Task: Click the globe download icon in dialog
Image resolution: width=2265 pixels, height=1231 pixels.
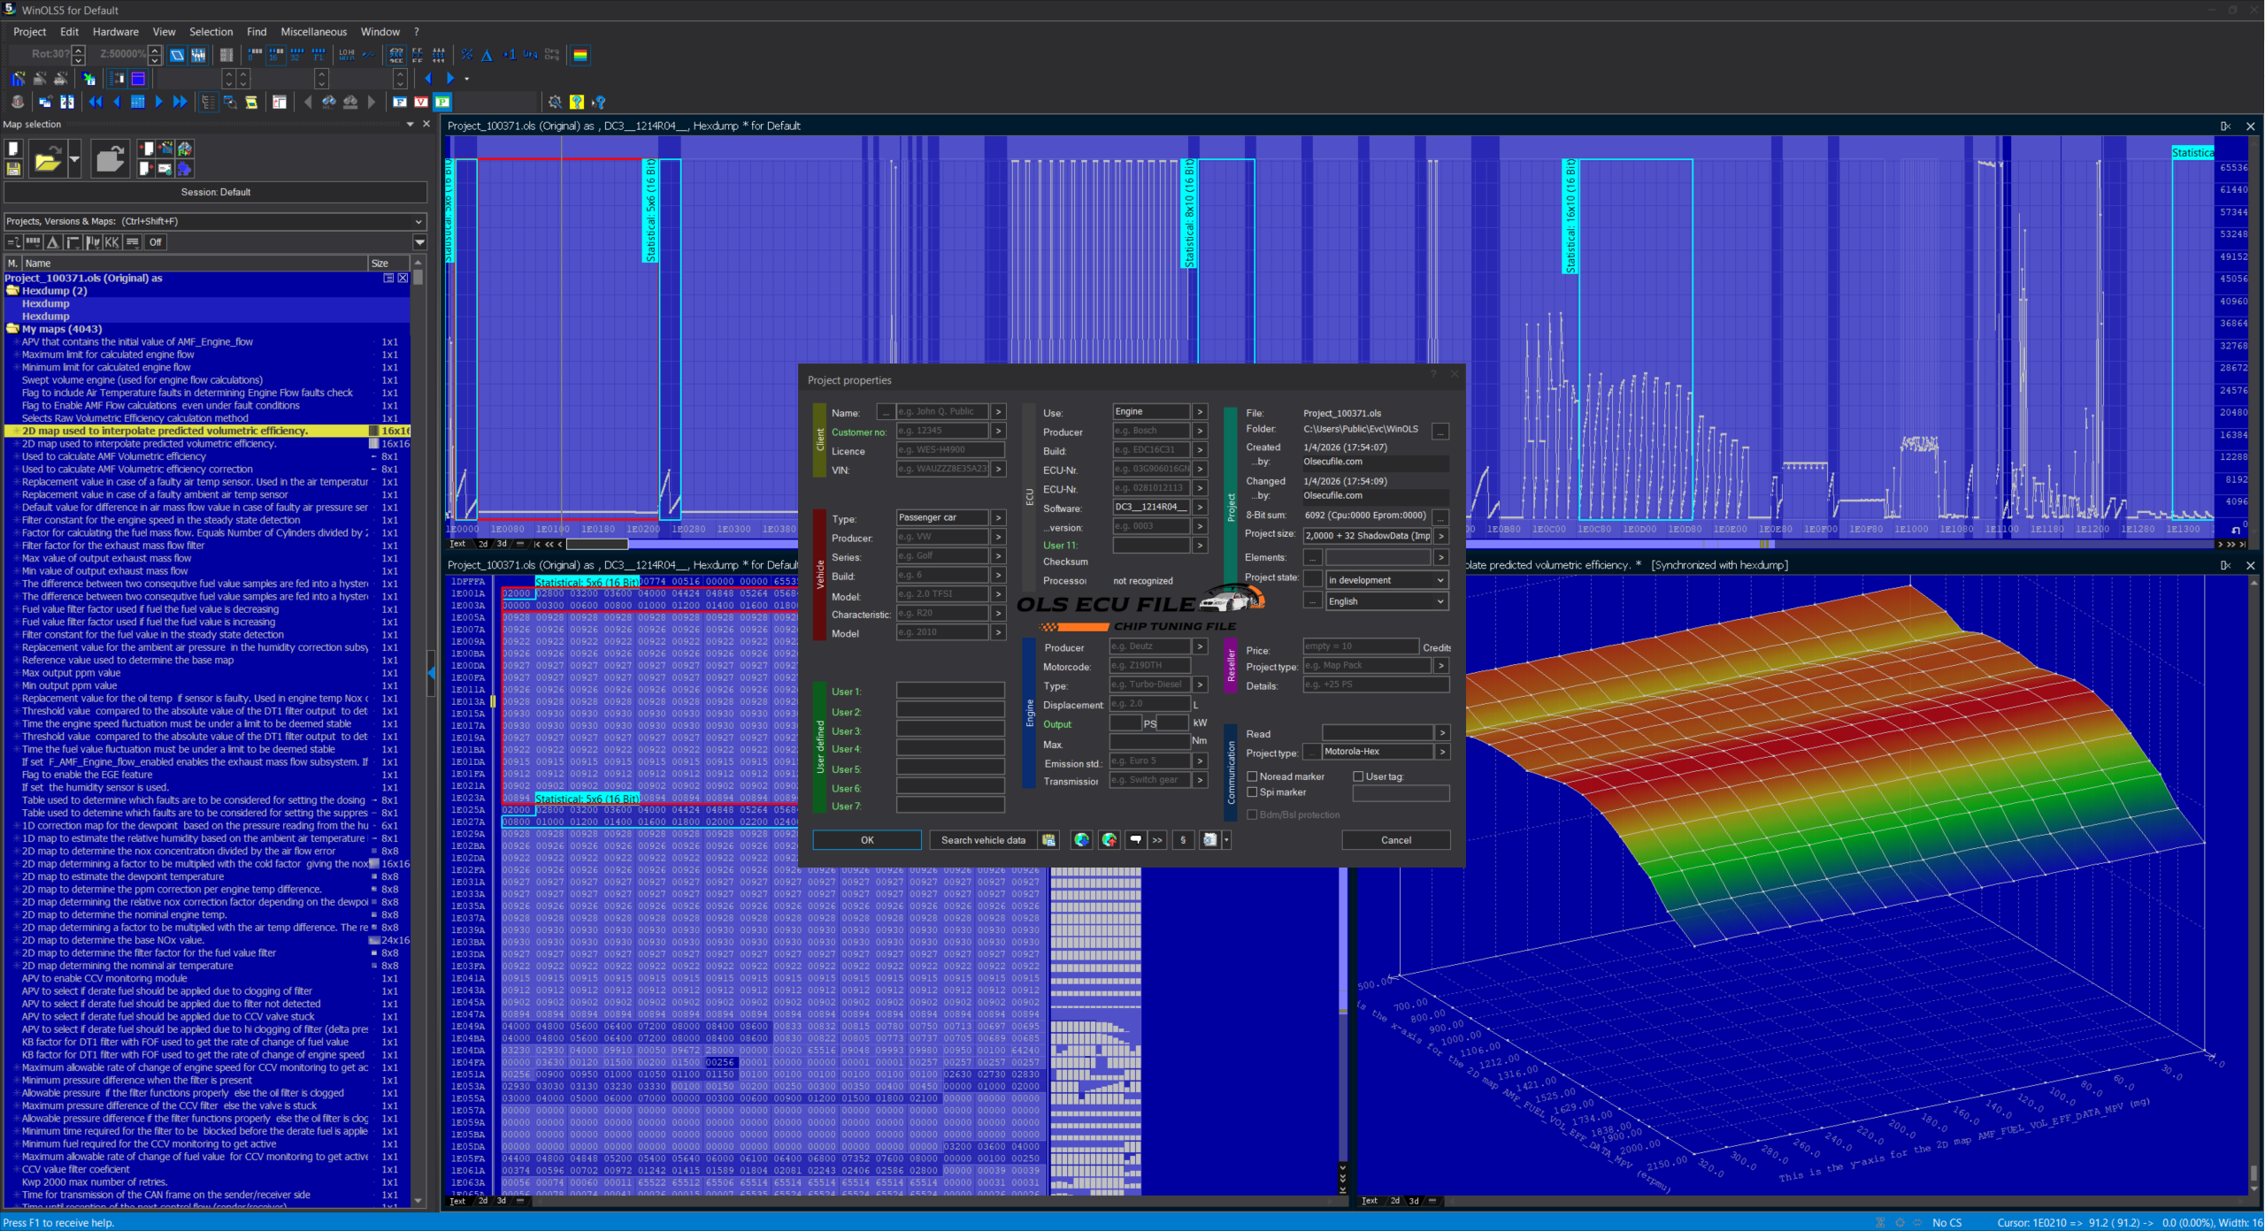Action: 1081,840
